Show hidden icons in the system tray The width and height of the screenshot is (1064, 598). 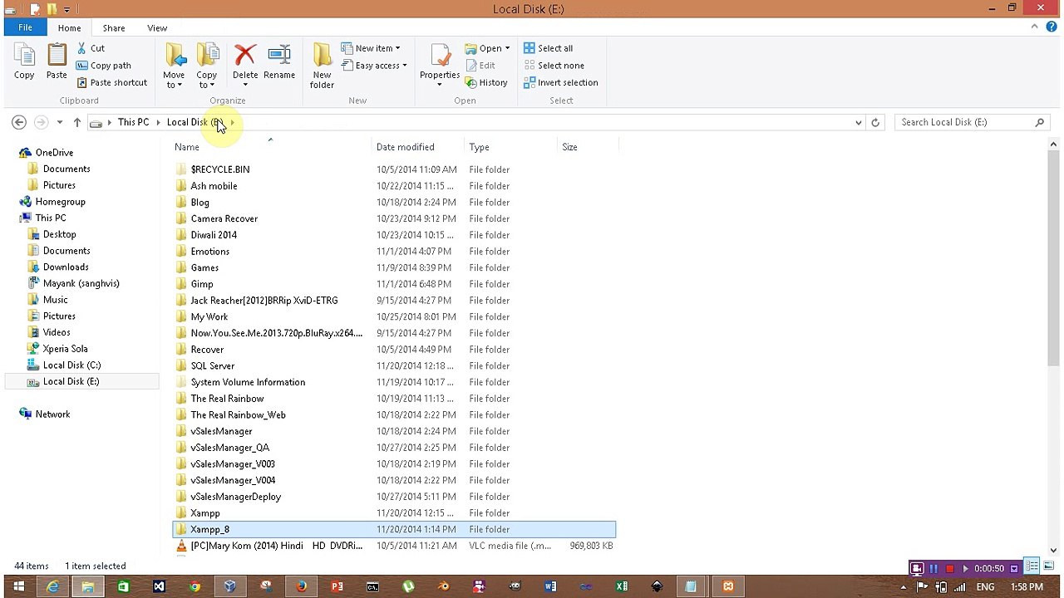904,587
